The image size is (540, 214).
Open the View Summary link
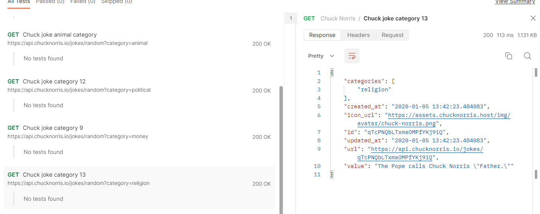point(515,2)
